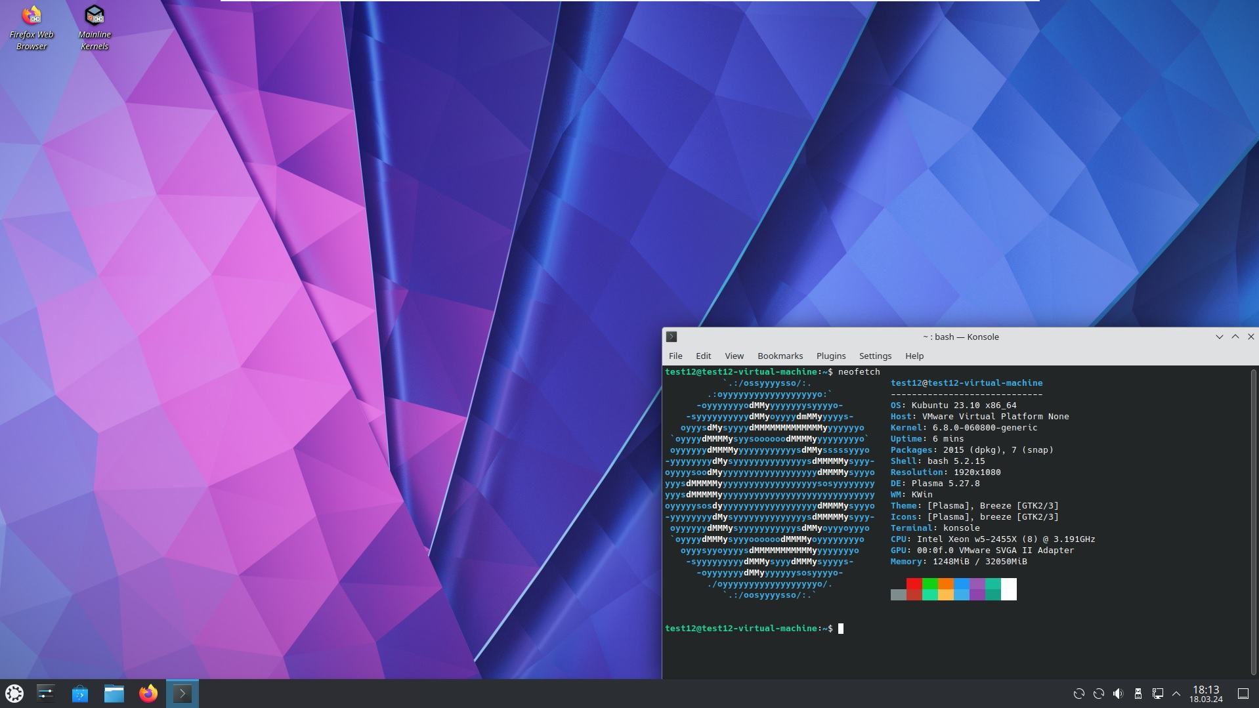Open the View menu in Konsole
This screenshot has width=1259, height=708.
click(734, 356)
